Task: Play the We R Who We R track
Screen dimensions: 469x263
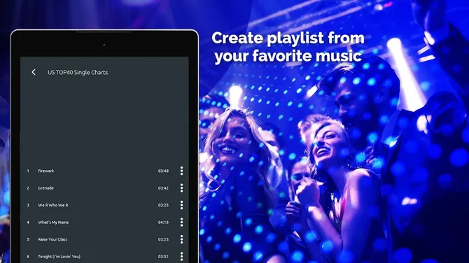Action: pyautogui.click(x=53, y=205)
